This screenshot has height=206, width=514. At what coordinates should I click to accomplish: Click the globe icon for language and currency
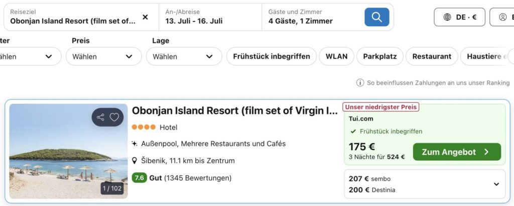tap(447, 17)
